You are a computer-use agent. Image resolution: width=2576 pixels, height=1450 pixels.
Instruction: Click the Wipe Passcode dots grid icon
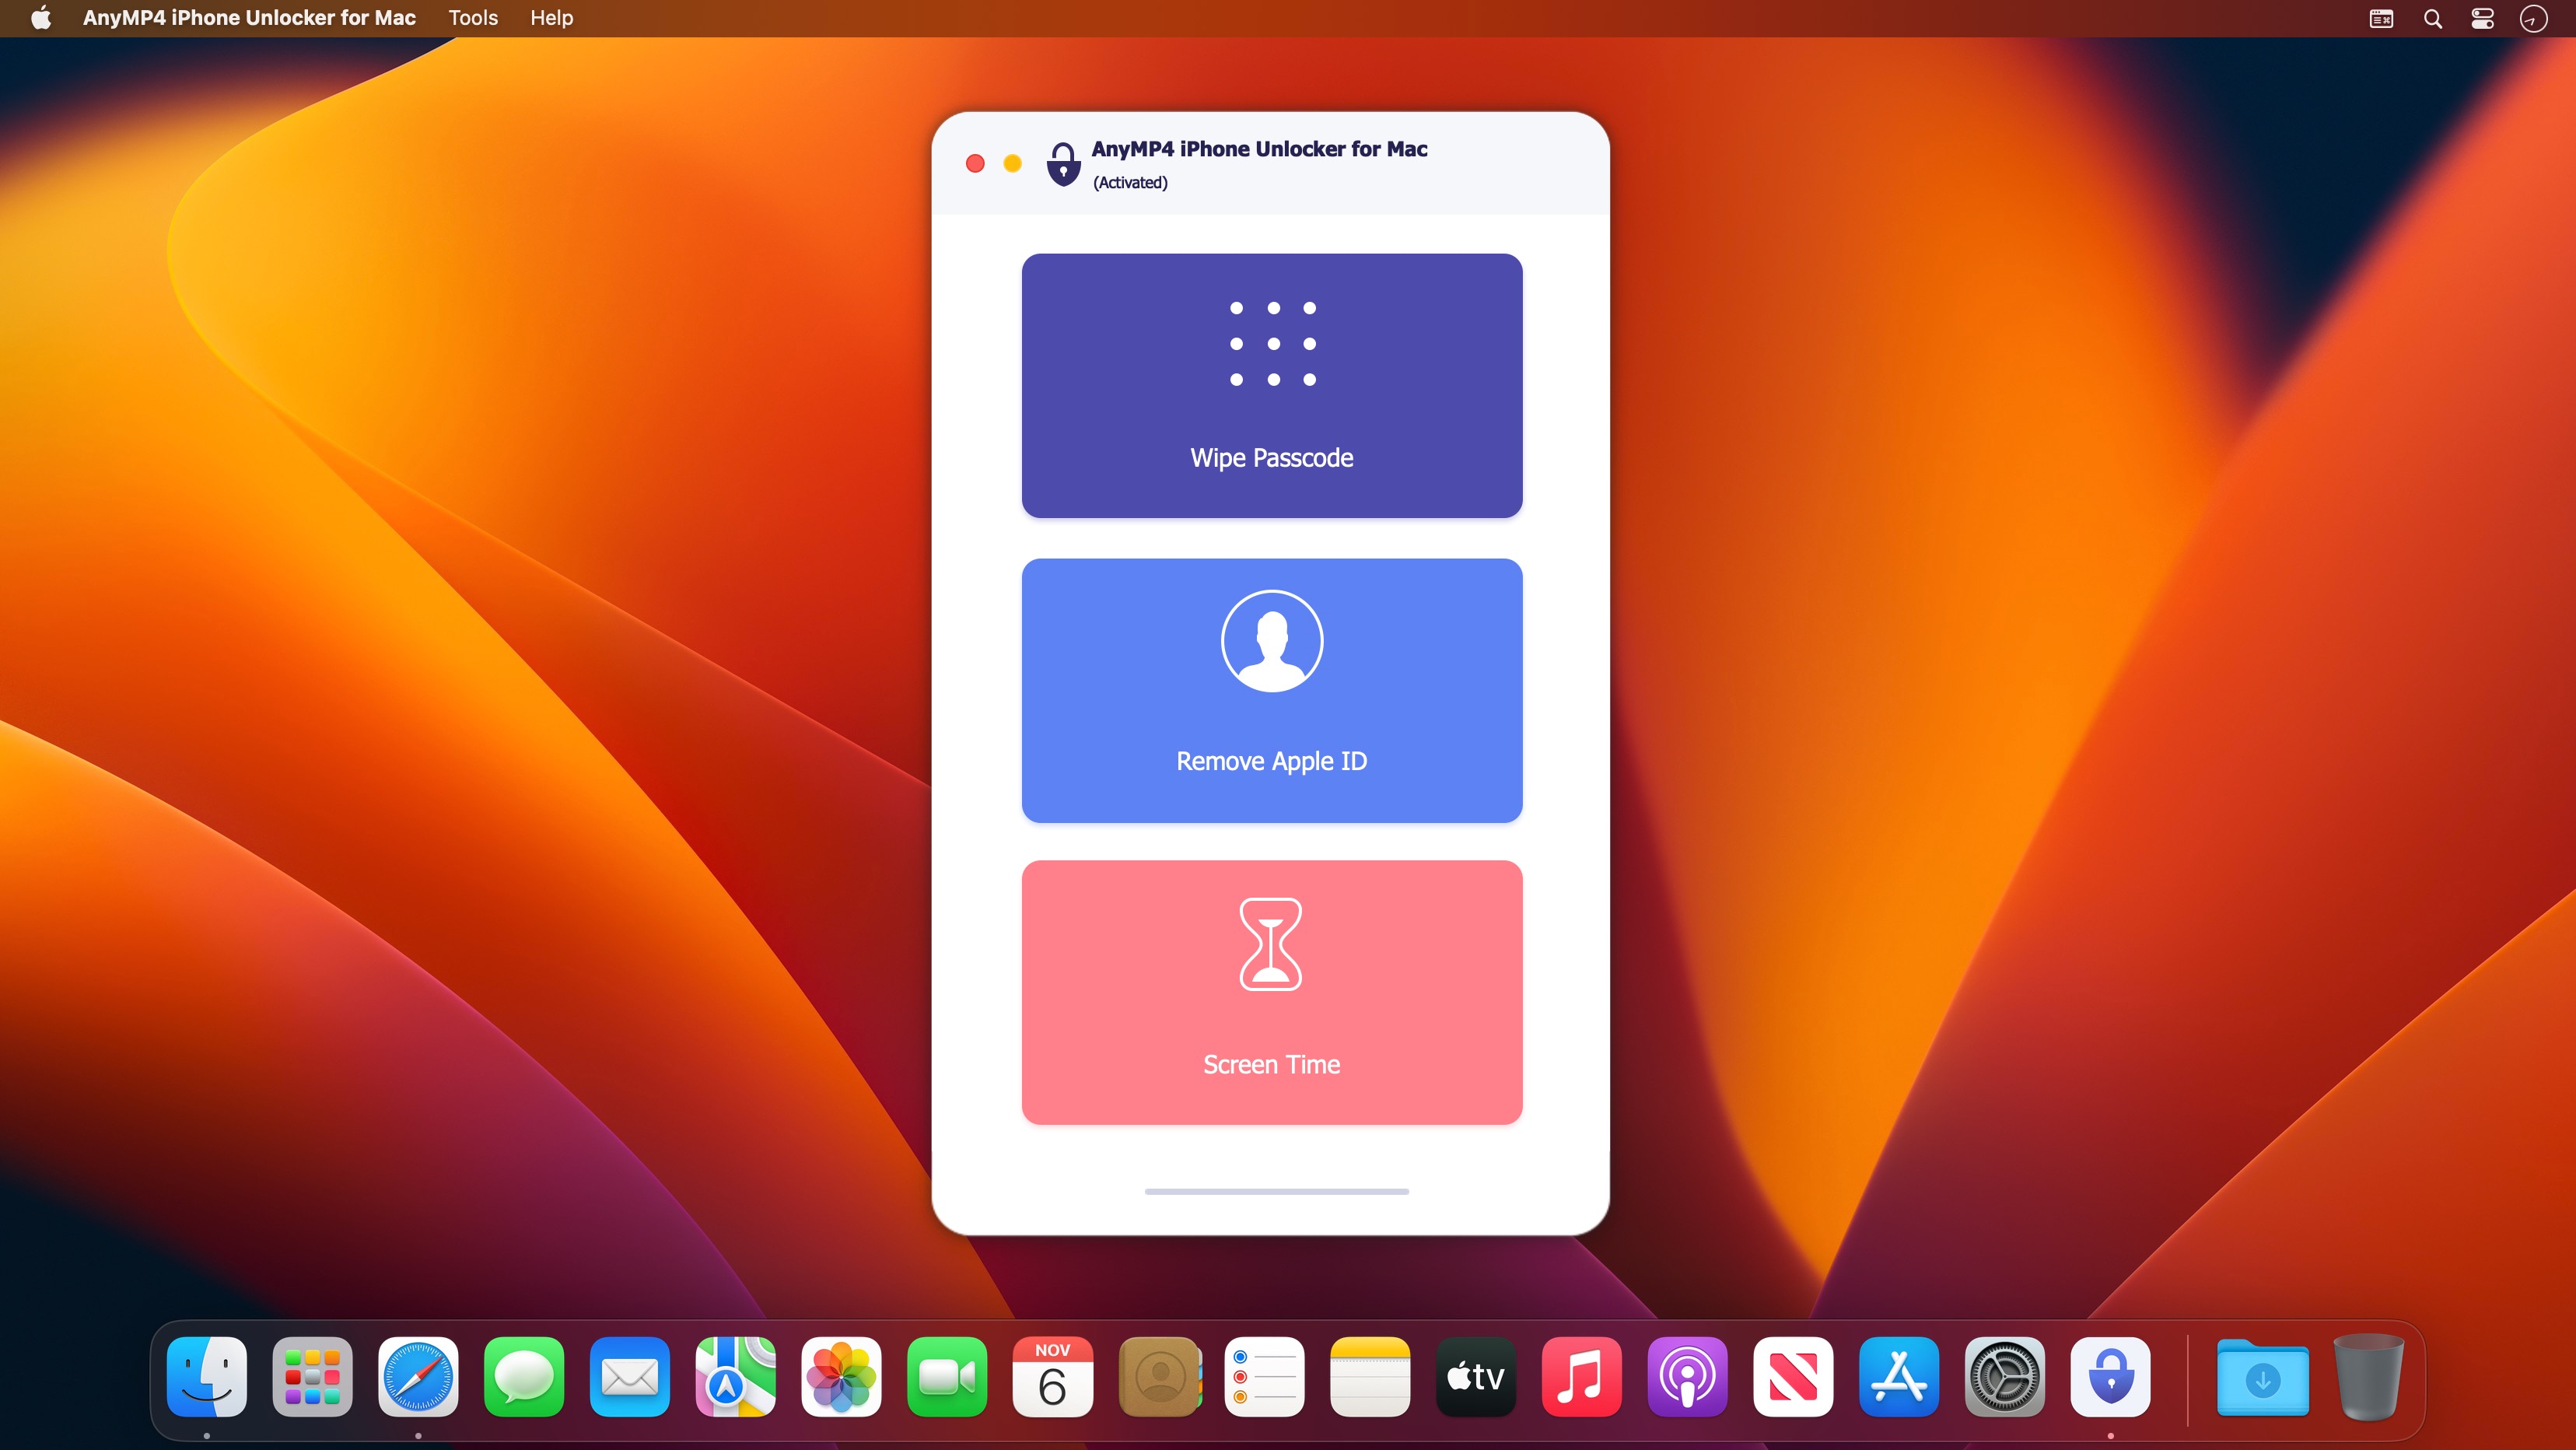coord(1272,343)
